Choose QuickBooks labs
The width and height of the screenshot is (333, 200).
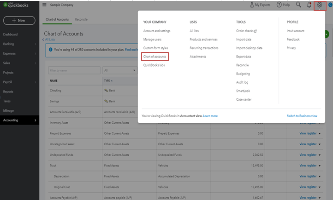154,65
